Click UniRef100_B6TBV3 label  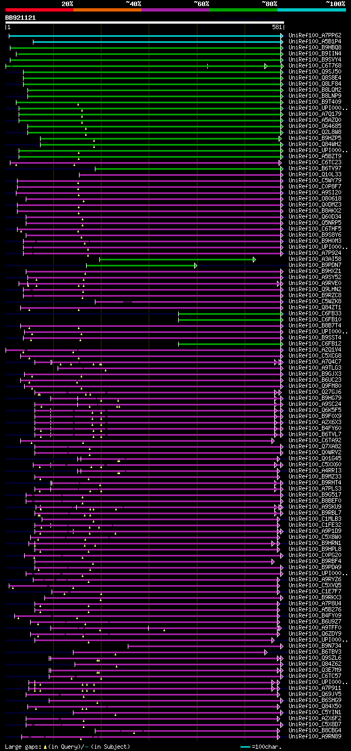[314, 652]
